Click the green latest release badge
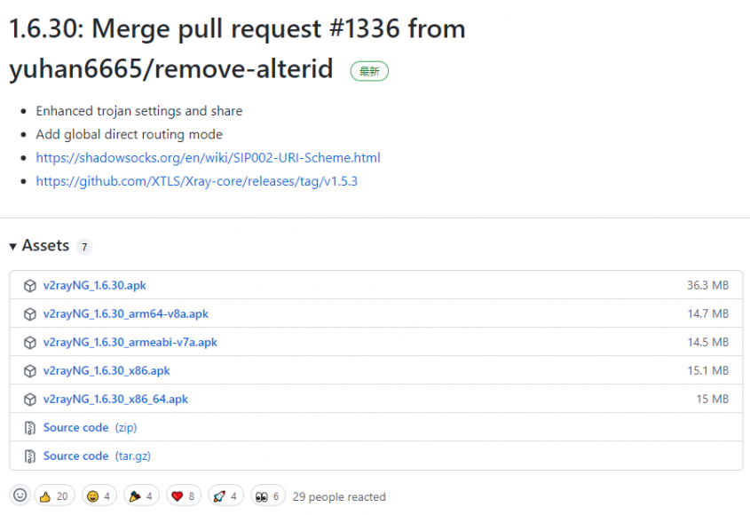 [369, 71]
